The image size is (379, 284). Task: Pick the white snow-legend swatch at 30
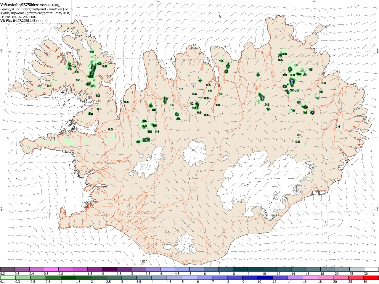[371, 269]
